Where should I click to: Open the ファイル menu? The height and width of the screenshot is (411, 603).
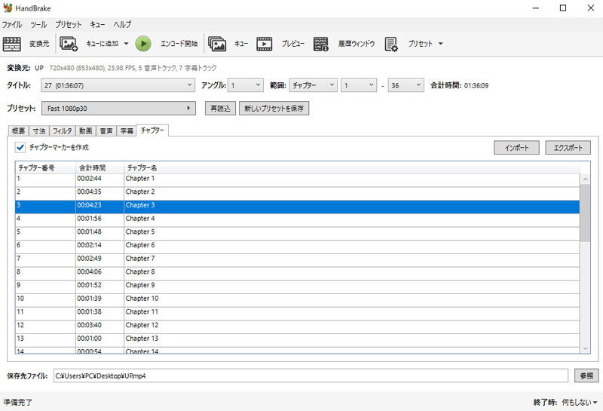click(12, 25)
